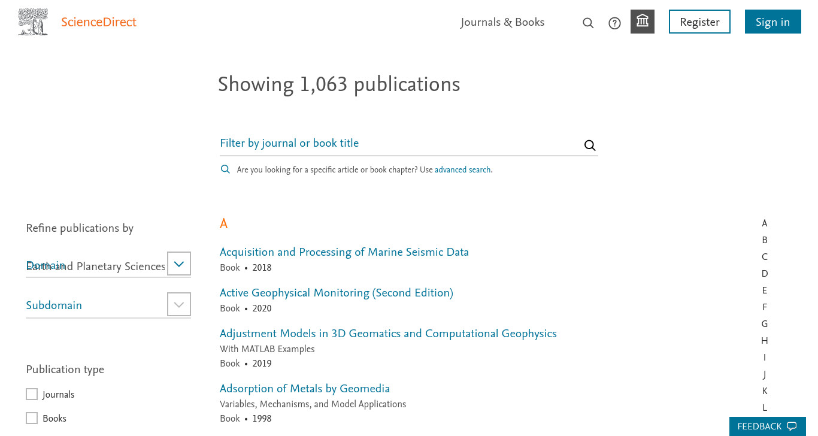Screen dimensions: 818x436
Task: Jump to letter K in alphabet index
Action: (765, 391)
